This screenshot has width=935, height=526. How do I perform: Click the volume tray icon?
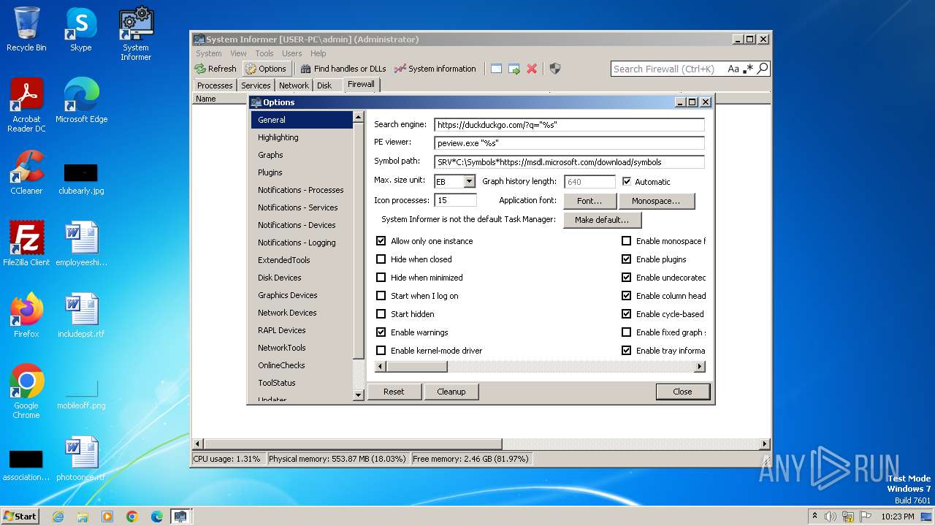click(831, 517)
